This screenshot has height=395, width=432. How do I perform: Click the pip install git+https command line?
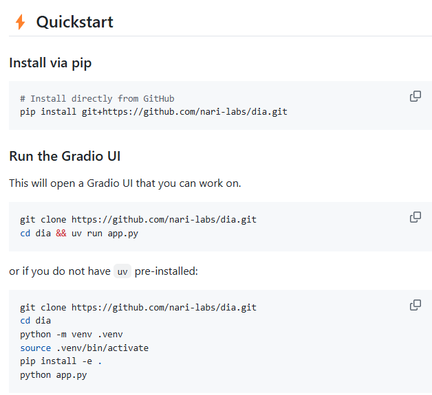[153, 112]
